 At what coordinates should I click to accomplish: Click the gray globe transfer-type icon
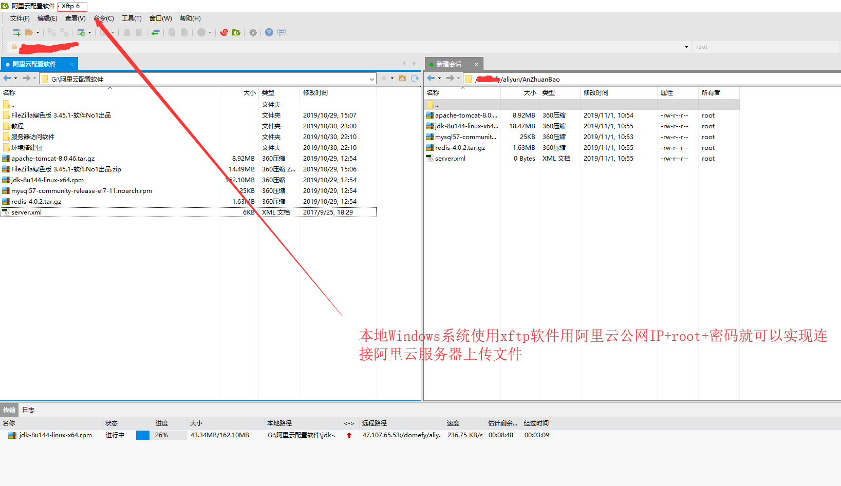(x=201, y=32)
